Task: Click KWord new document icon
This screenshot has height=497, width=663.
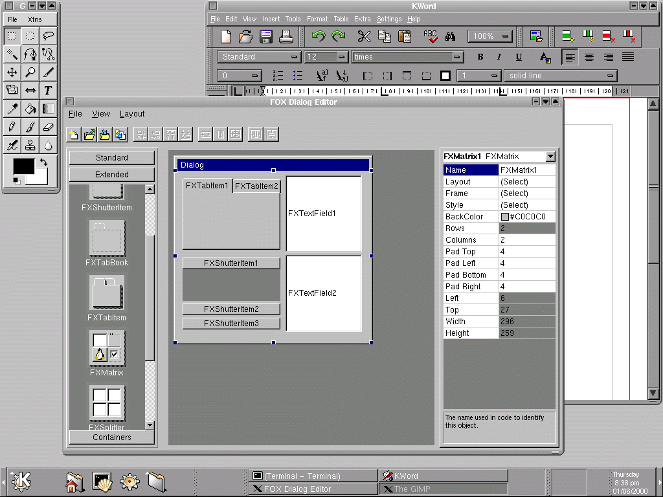Action: pyautogui.click(x=226, y=37)
